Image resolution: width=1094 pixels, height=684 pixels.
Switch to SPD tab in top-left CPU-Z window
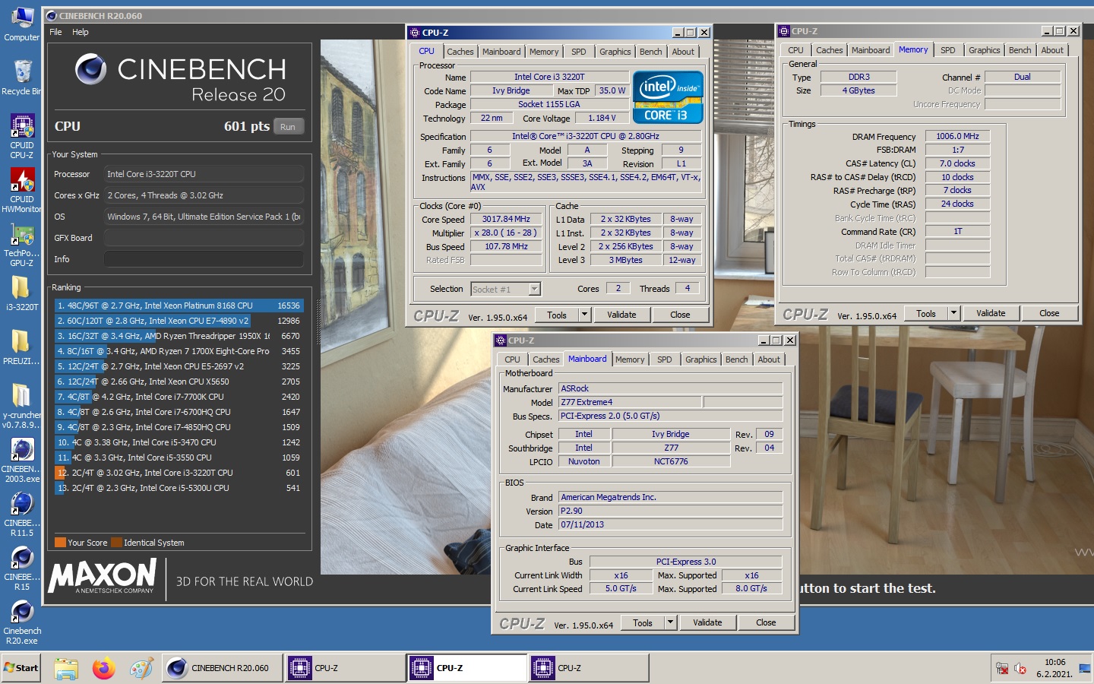578,52
